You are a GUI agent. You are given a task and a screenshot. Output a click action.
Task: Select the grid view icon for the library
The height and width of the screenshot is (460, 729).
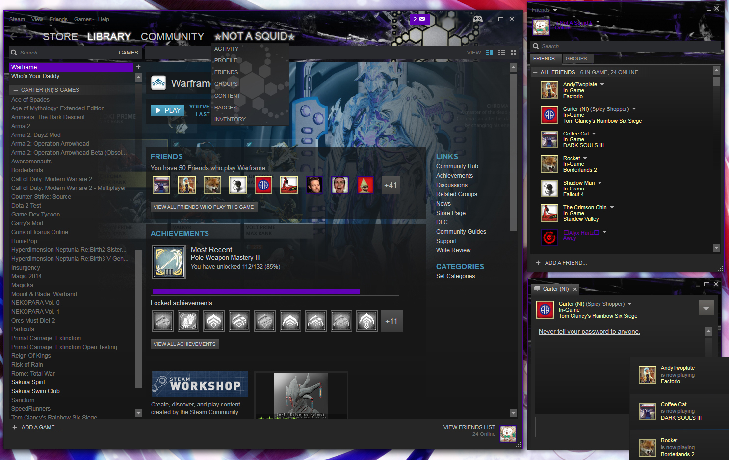(513, 52)
